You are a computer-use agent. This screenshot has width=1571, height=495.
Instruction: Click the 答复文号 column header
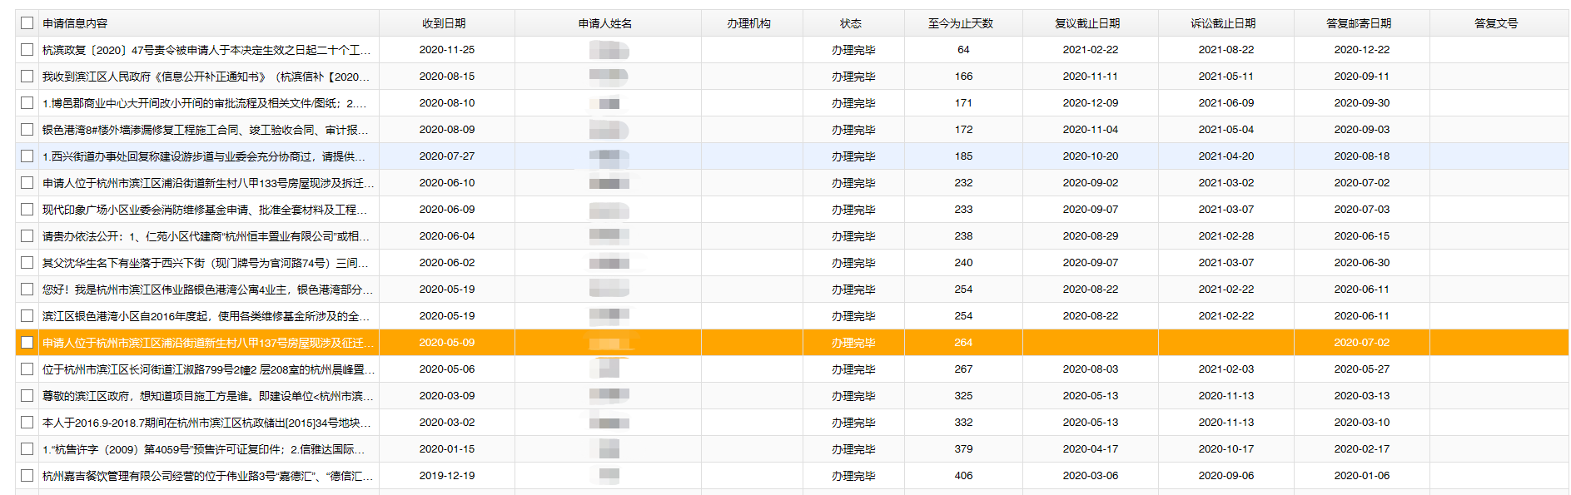coord(1496,23)
